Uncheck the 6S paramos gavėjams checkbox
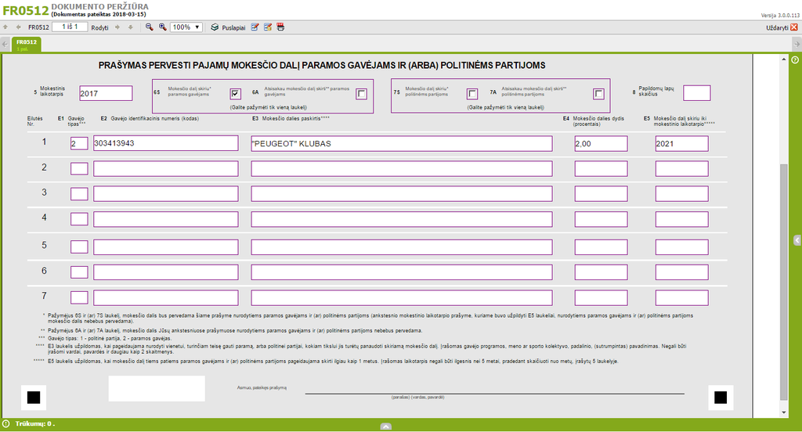The image size is (802, 432). pyautogui.click(x=236, y=94)
